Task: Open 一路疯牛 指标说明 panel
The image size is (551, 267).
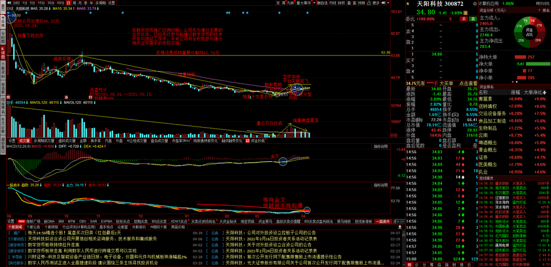Action: tap(380, 185)
